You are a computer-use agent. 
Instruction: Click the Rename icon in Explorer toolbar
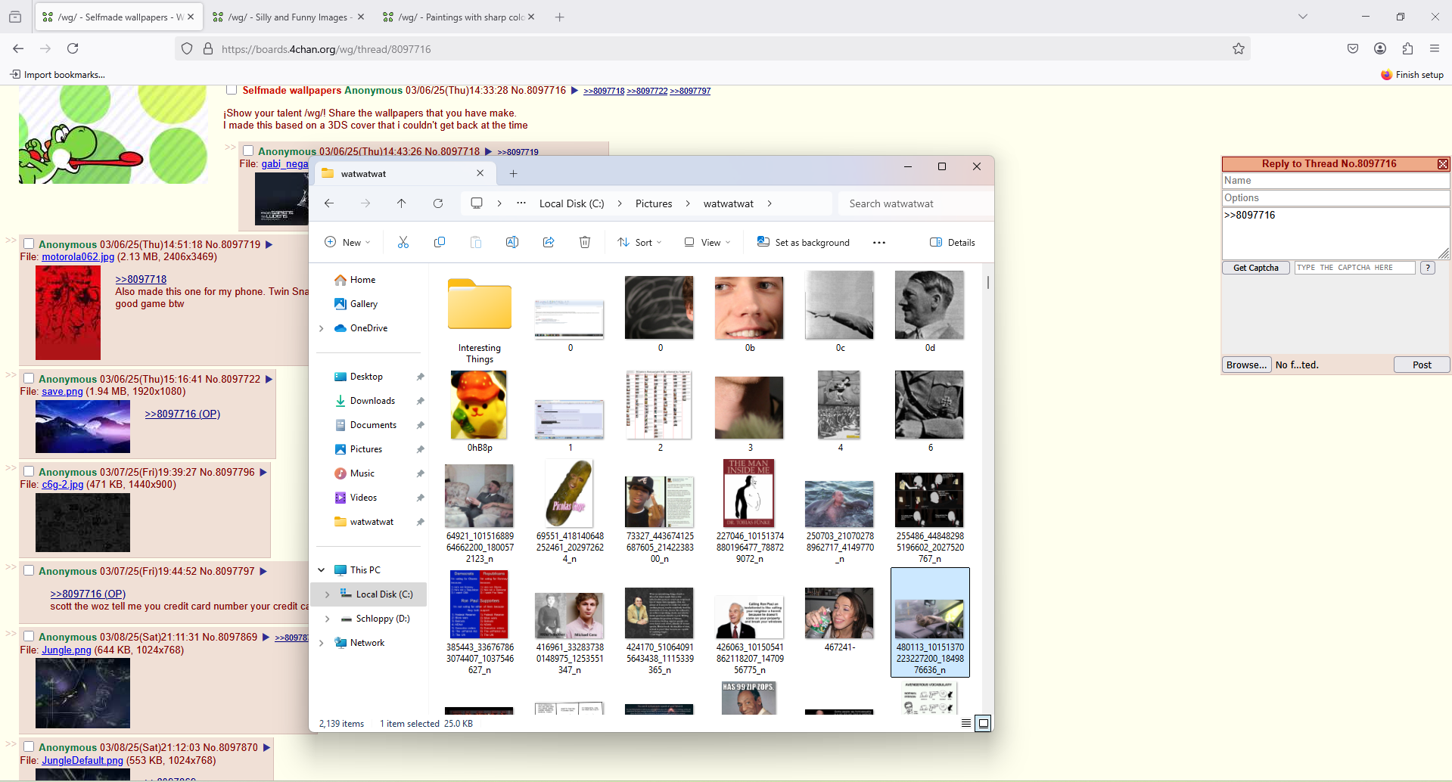512,242
